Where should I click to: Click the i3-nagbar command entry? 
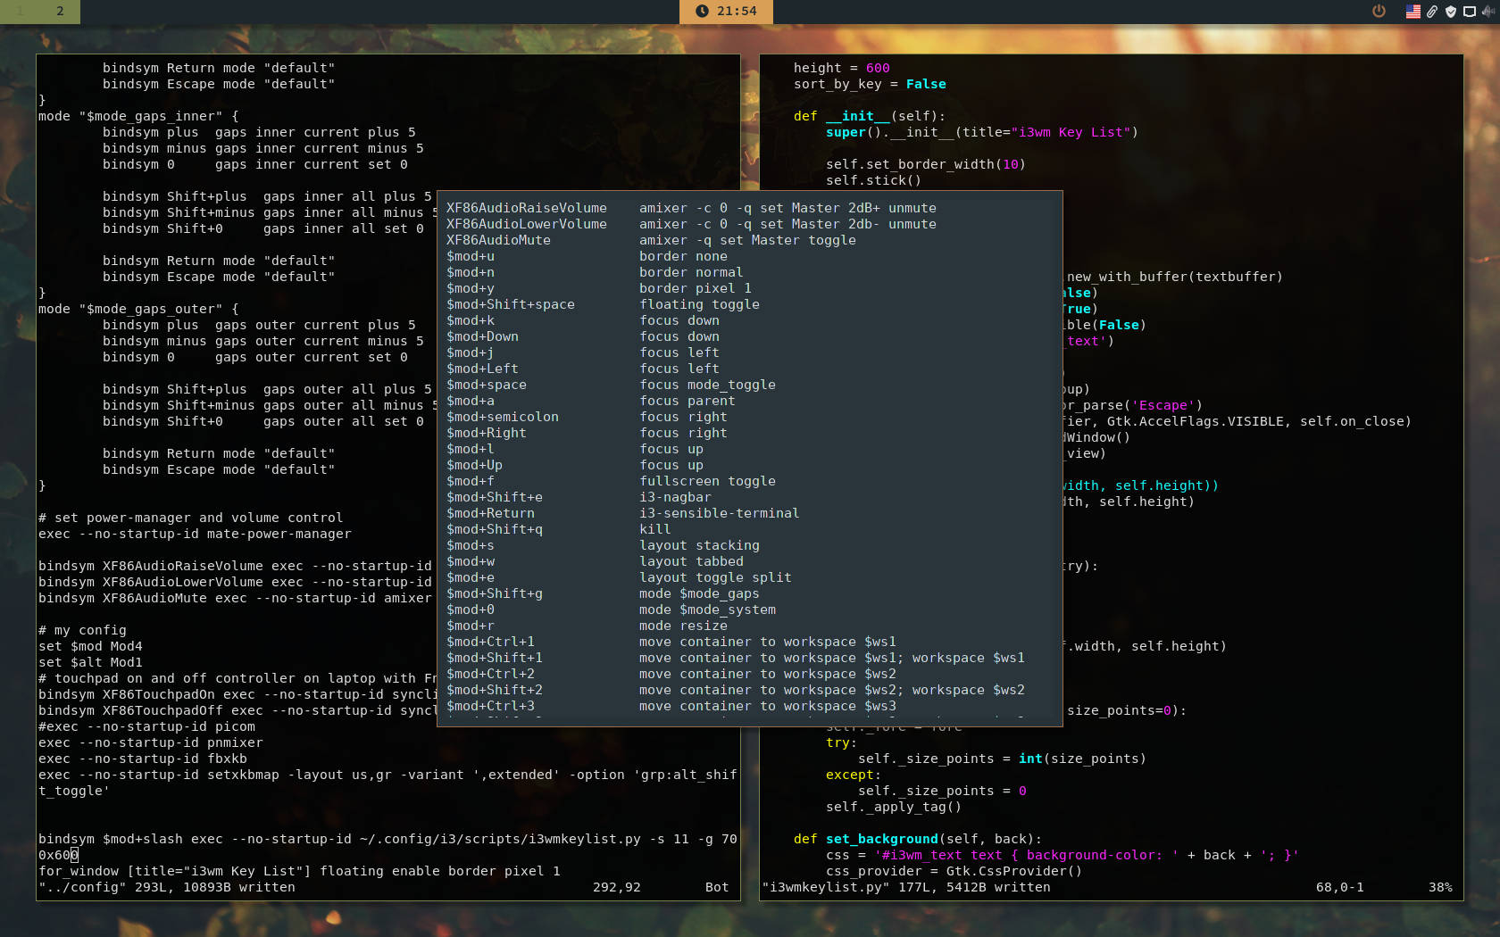pos(675,497)
